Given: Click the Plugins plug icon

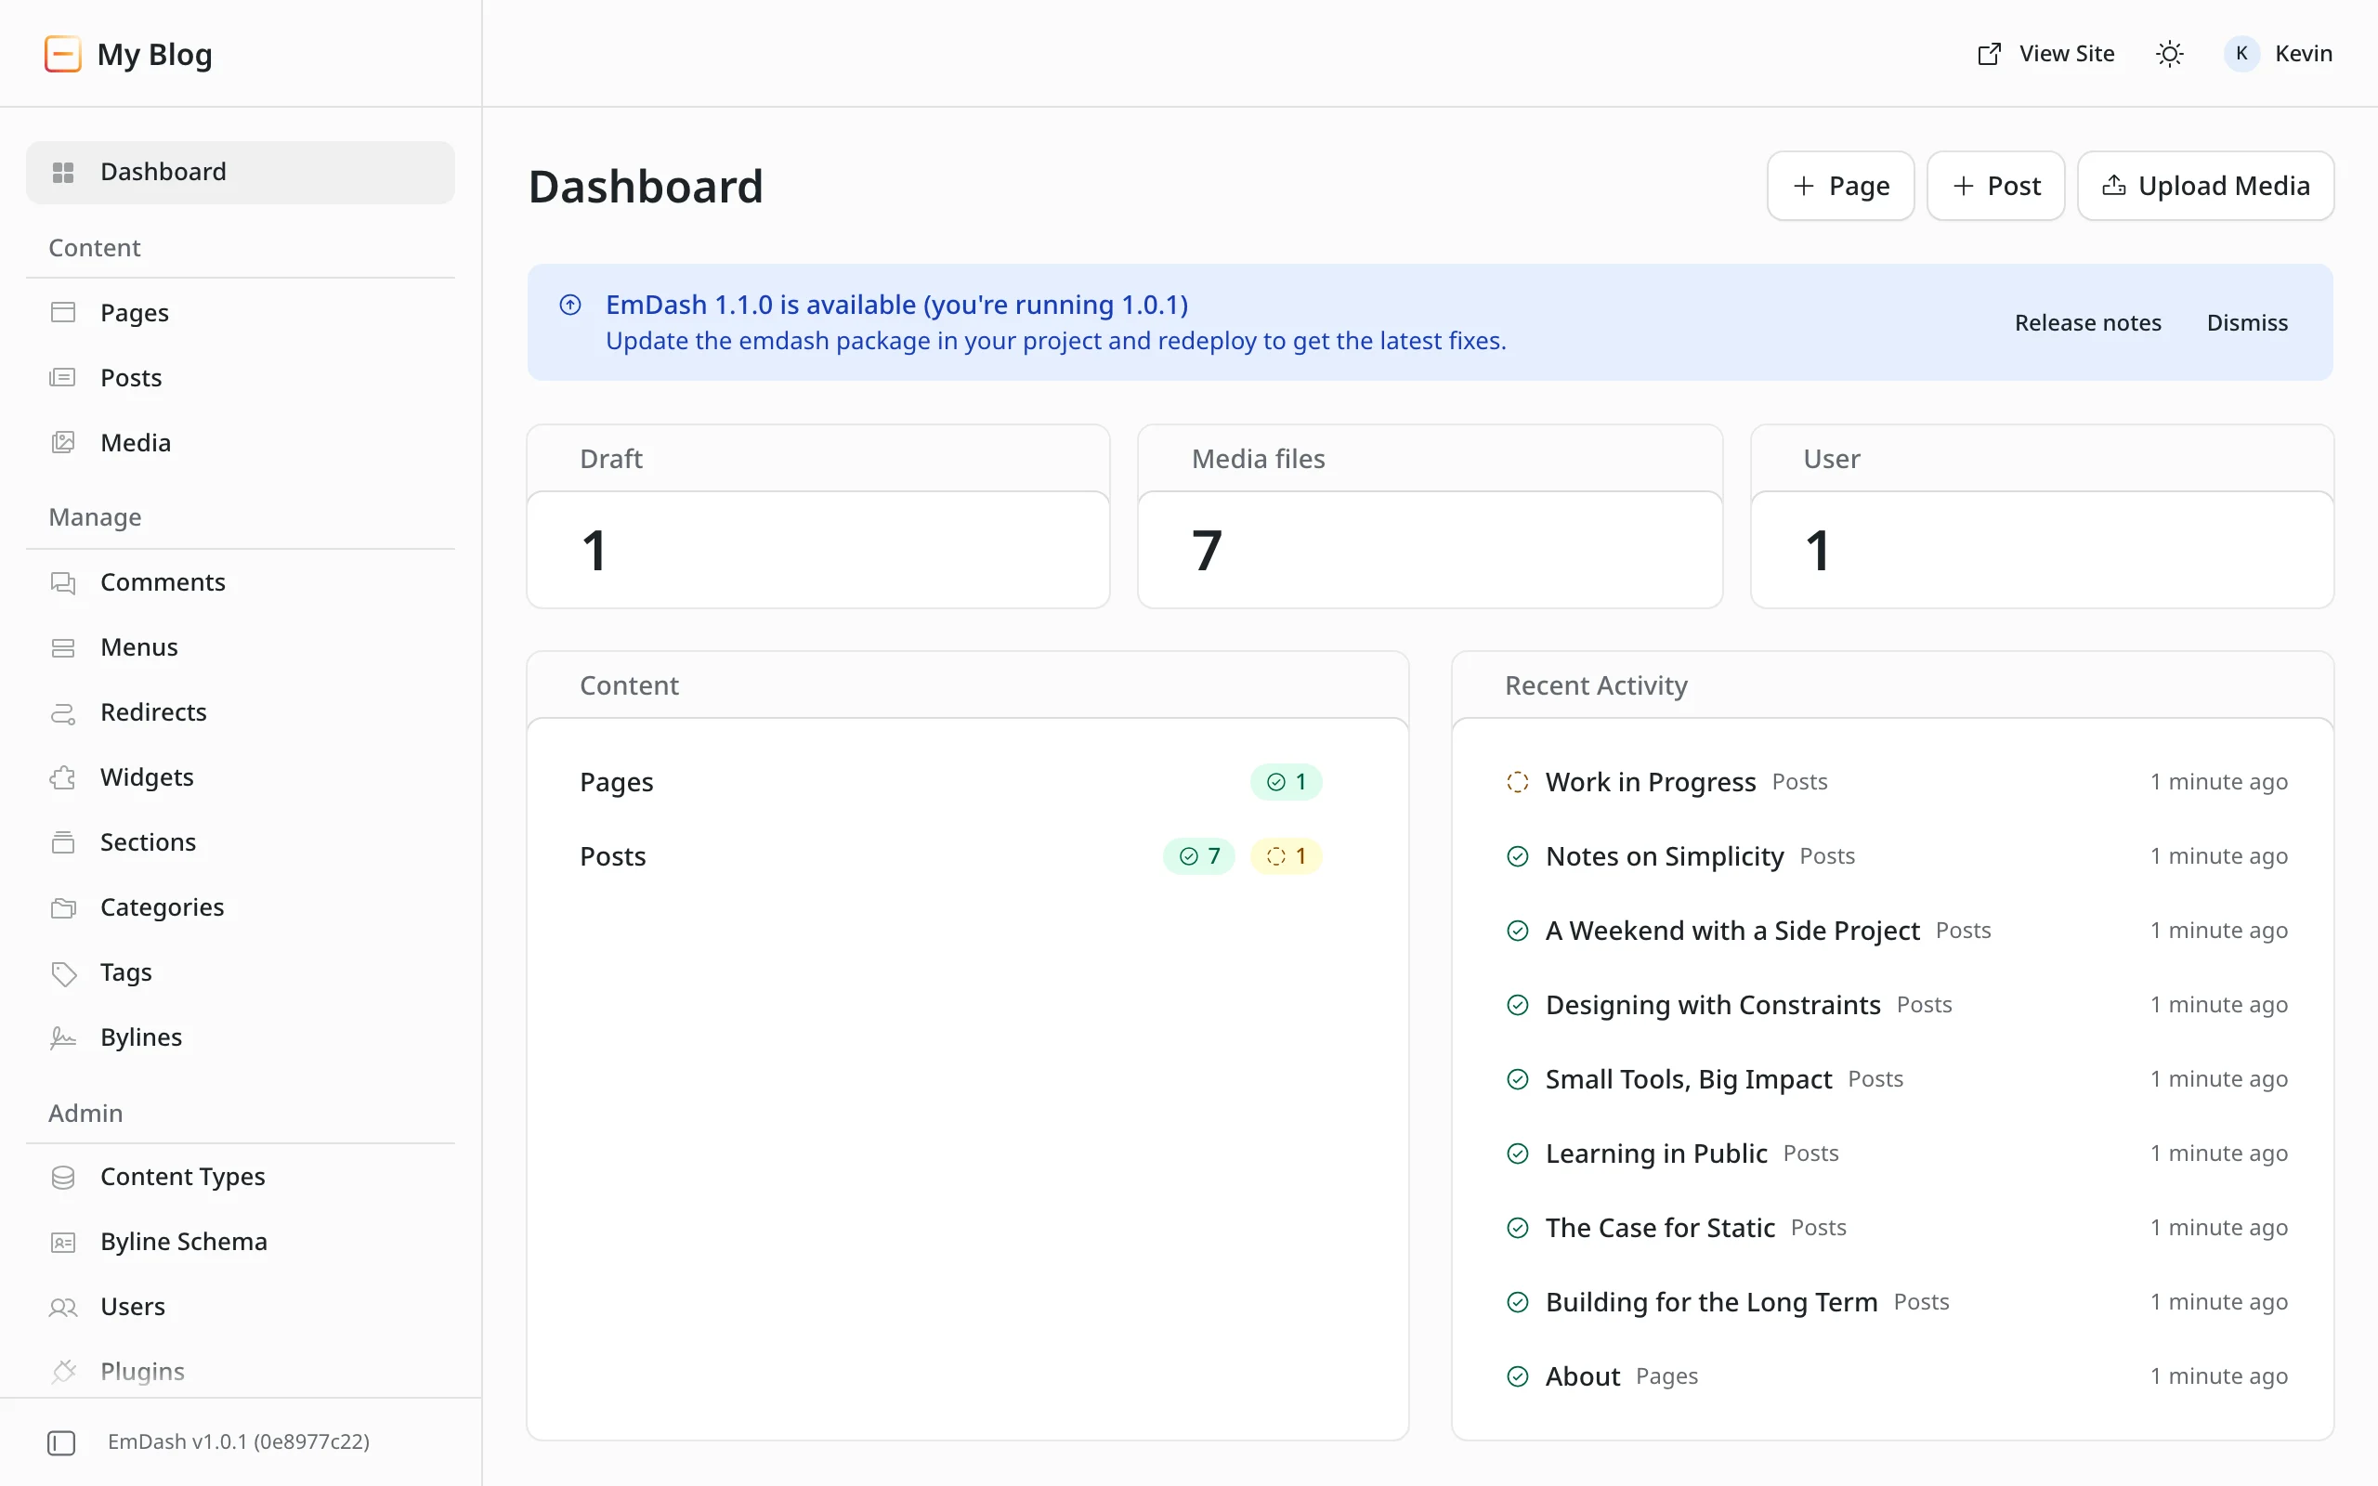Looking at the screenshot, I should 63,1371.
